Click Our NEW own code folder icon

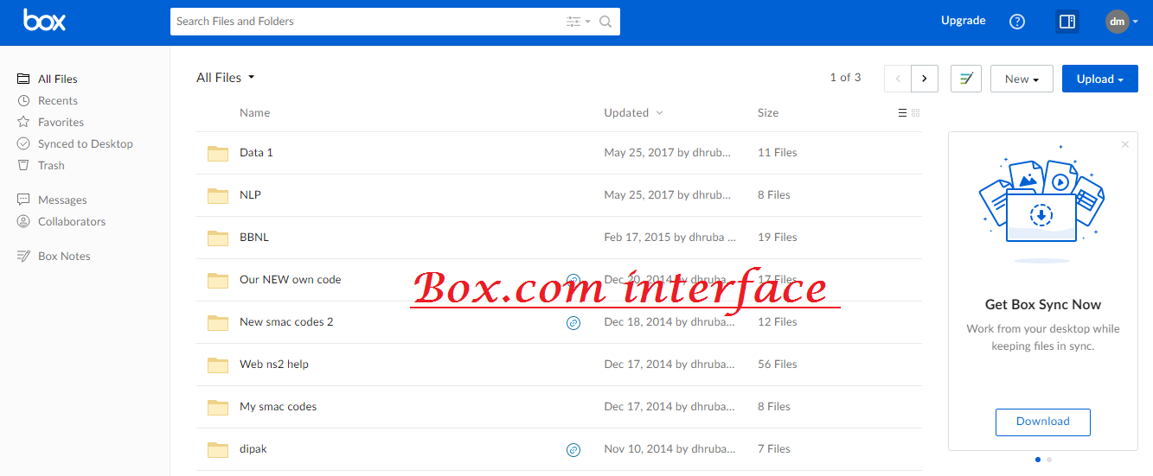(x=218, y=280)
